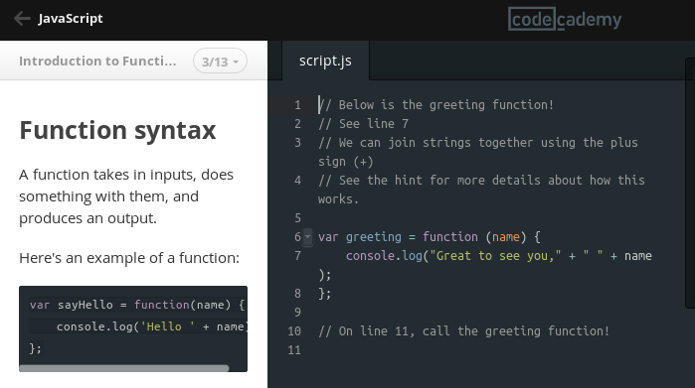
Task: Click line number 5 in the gutter
Action: (x=297, y=218)
